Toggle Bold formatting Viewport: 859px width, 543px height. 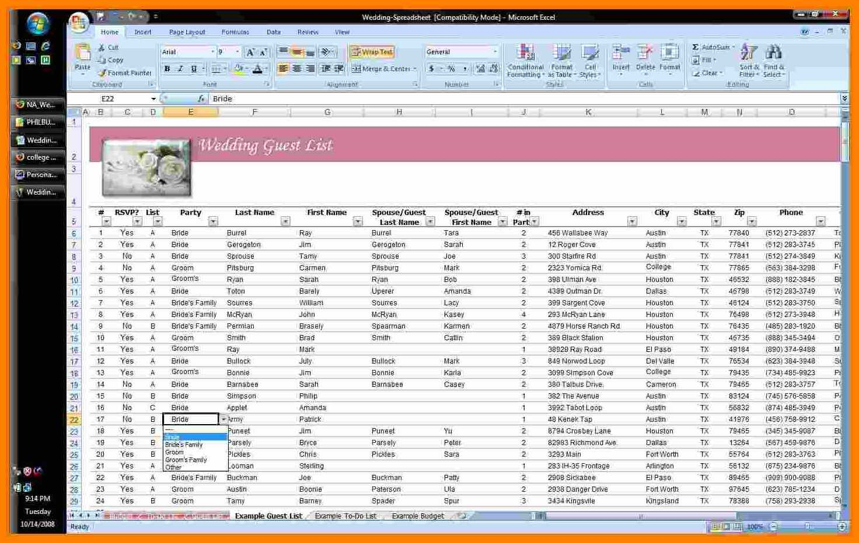[x=167, y=69]
